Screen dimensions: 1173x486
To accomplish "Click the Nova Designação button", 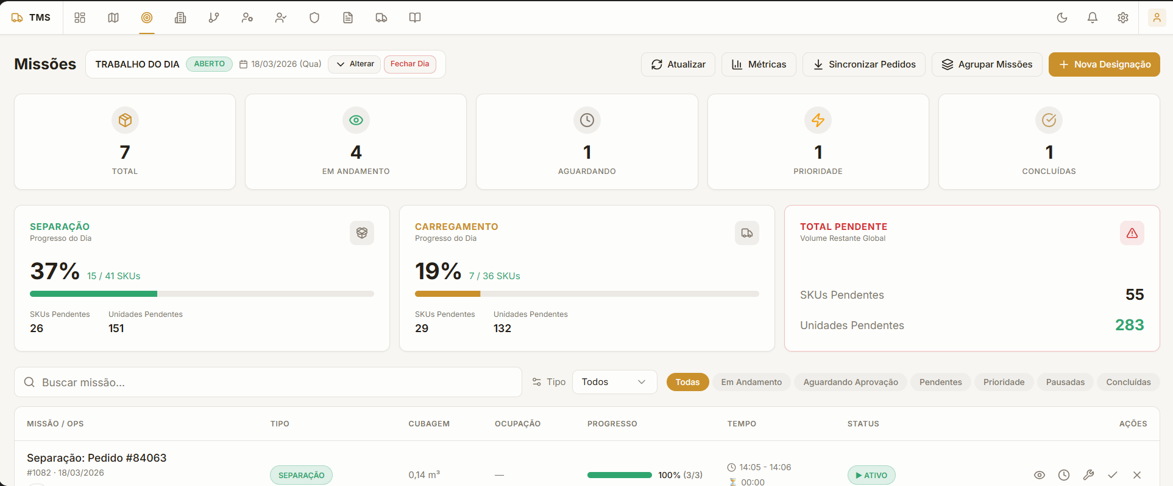I will point(1104,64).
